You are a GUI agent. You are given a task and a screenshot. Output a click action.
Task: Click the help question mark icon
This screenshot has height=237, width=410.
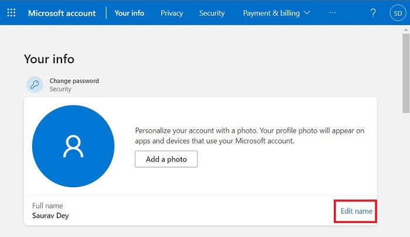click(x=373, y=12)
